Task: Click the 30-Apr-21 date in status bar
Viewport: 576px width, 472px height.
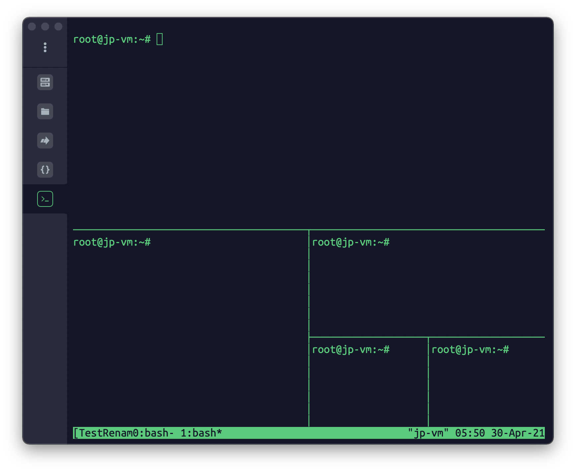Action: [518, 433]
